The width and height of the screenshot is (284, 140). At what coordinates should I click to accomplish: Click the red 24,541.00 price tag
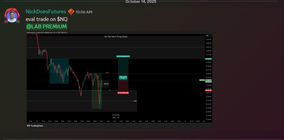pyautogui.click(x=208, y=90)
